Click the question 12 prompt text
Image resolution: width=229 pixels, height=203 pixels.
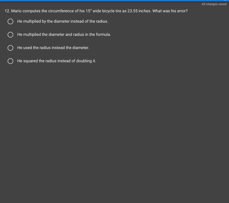click(96, 11)
